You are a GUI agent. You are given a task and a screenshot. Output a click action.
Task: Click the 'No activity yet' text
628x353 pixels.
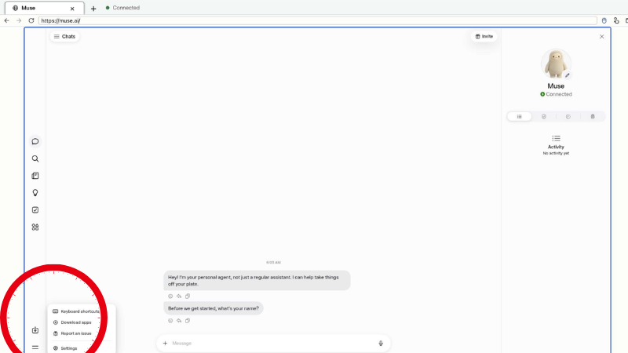556,153
